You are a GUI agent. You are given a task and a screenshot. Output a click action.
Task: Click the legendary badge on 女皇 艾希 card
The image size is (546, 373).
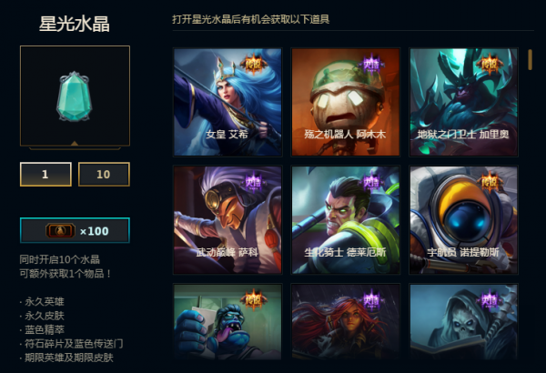point(254,64)
